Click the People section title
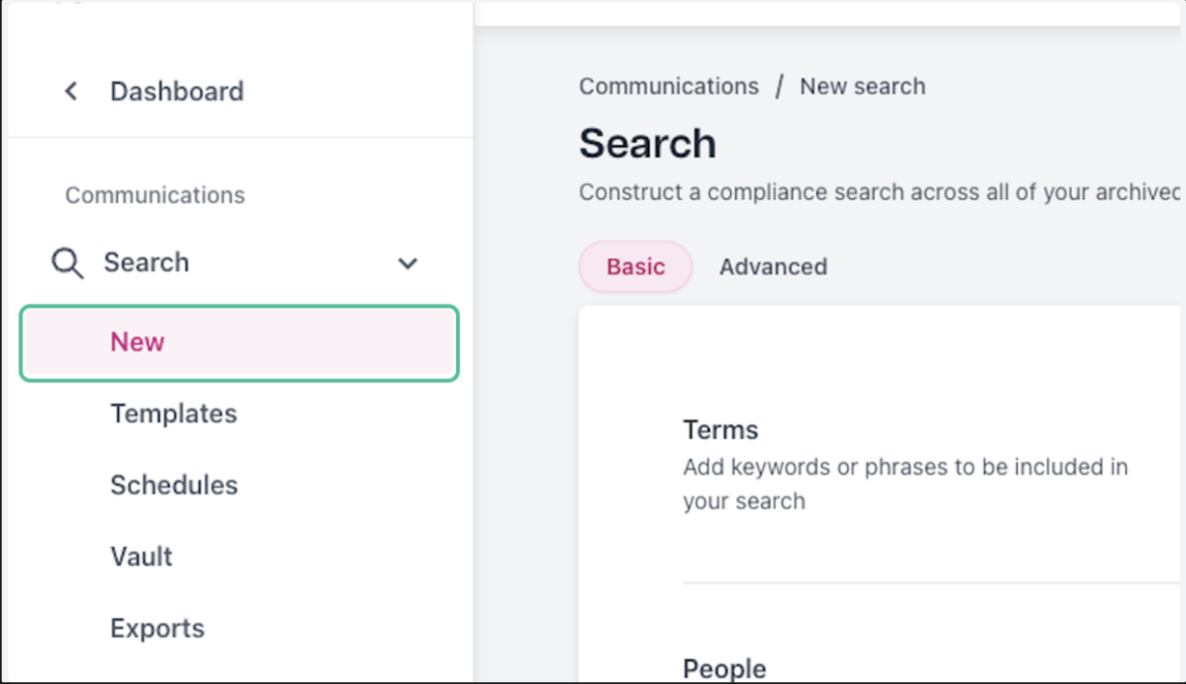1186x684 pixels. (x=724, y=669)
